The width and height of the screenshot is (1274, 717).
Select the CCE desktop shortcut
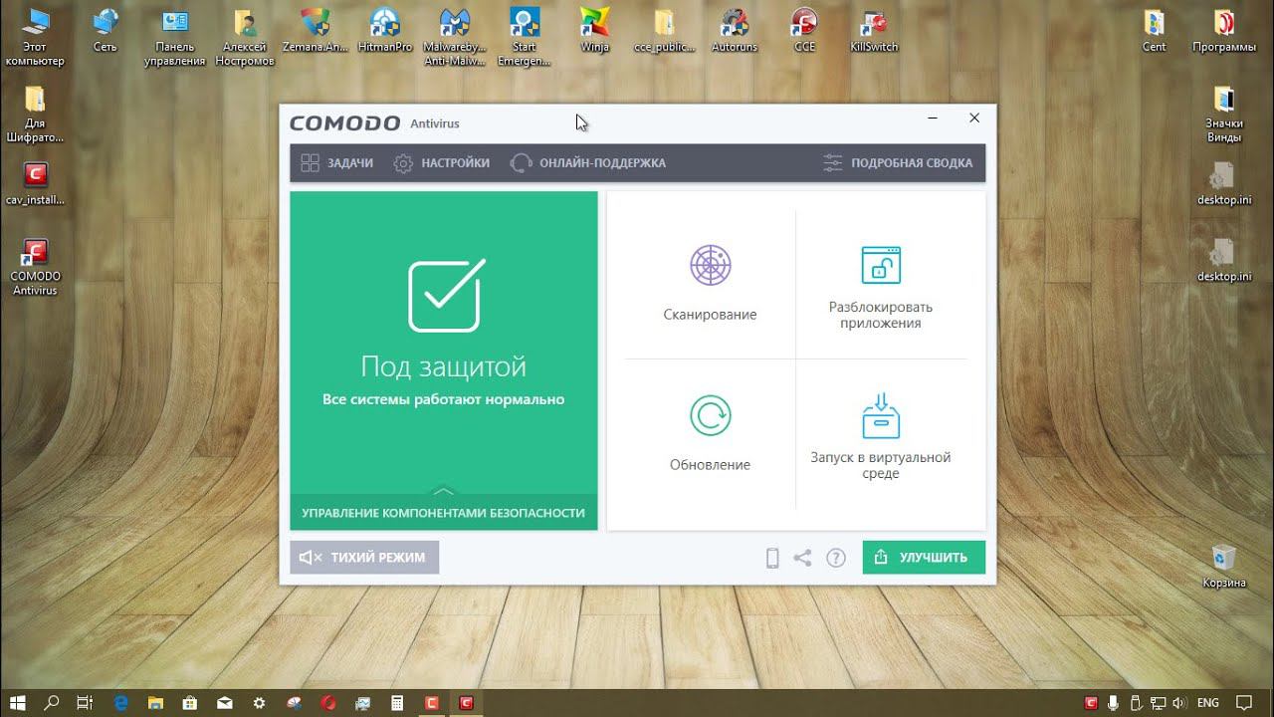point(804,31)
